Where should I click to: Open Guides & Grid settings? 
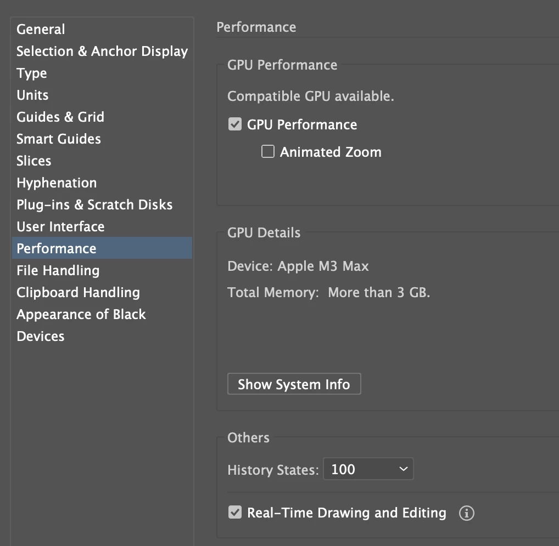[x=60, y=117]
